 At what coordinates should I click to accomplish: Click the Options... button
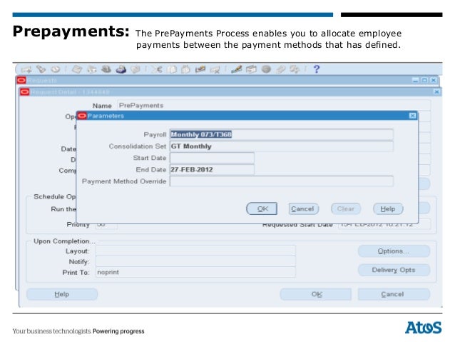pyautogui.click(x=394, y=251)
